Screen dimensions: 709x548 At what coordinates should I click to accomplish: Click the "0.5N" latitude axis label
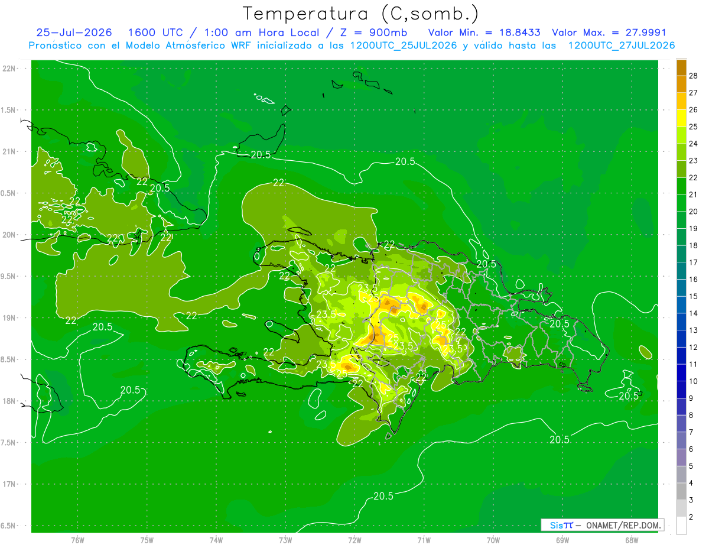tap(8, 193)
